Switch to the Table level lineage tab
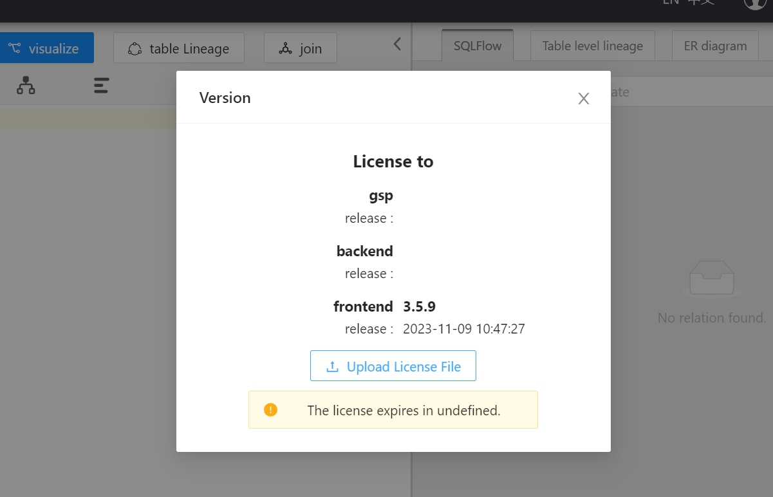This screenshot has height=497, width=773. [593, 46]
